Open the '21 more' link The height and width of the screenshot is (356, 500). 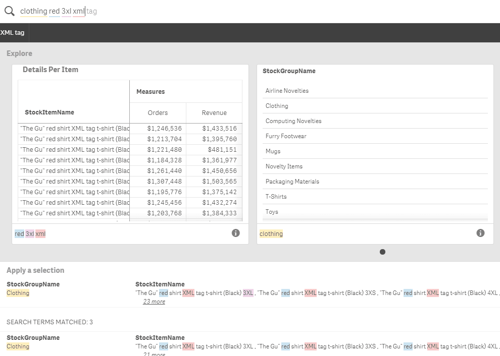pyautogui.click(x=154, y=354)
